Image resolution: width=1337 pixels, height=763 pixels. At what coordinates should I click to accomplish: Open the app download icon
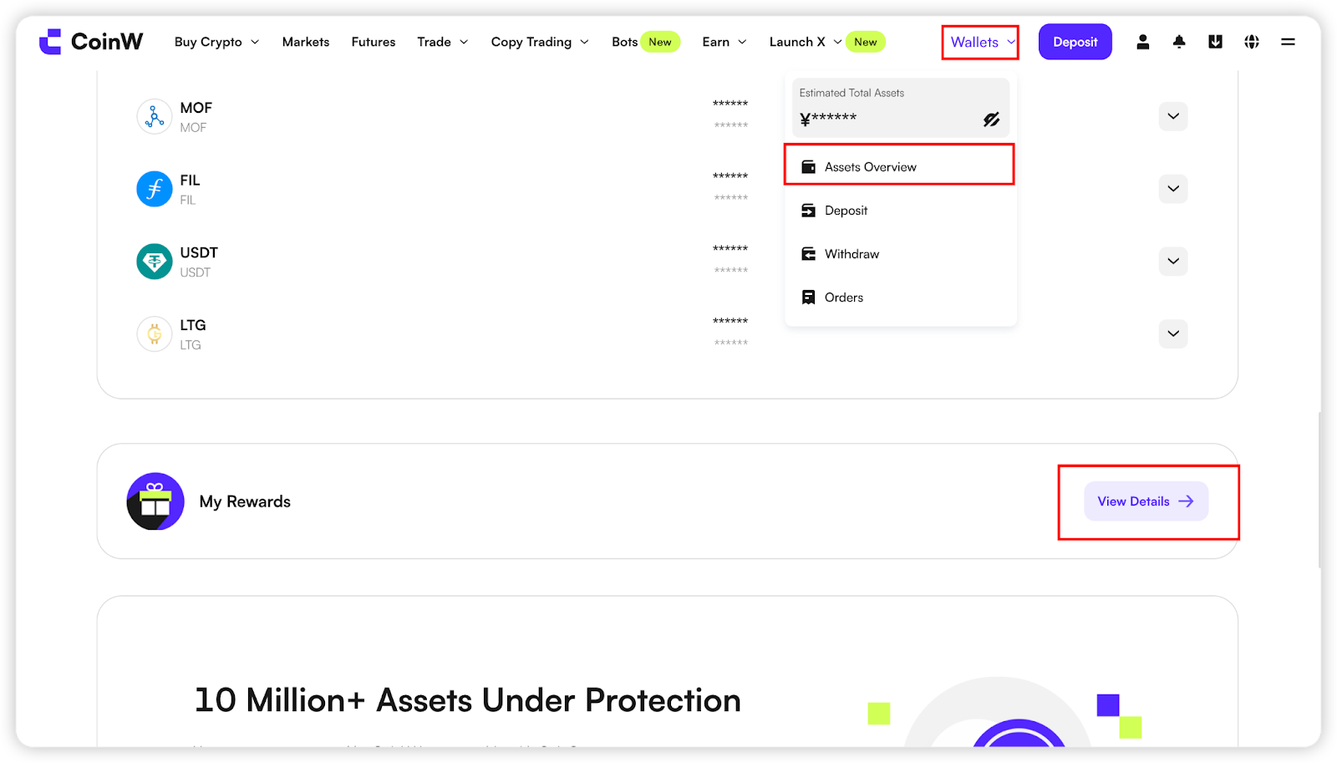pos(1215,42)
